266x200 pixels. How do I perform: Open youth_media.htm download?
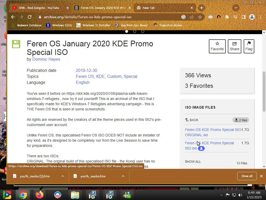(x=93, y=176)
